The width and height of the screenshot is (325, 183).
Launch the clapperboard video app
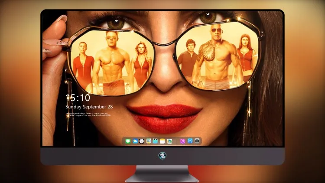pos(155,141)
